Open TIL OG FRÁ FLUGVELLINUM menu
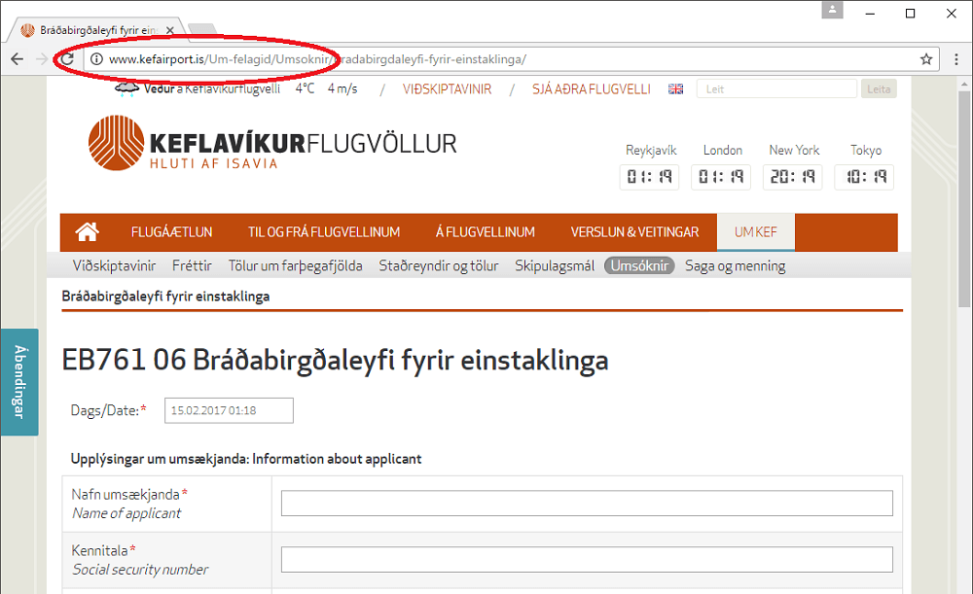The width and height of the screenshot is (973, 594). coord(324,232)
